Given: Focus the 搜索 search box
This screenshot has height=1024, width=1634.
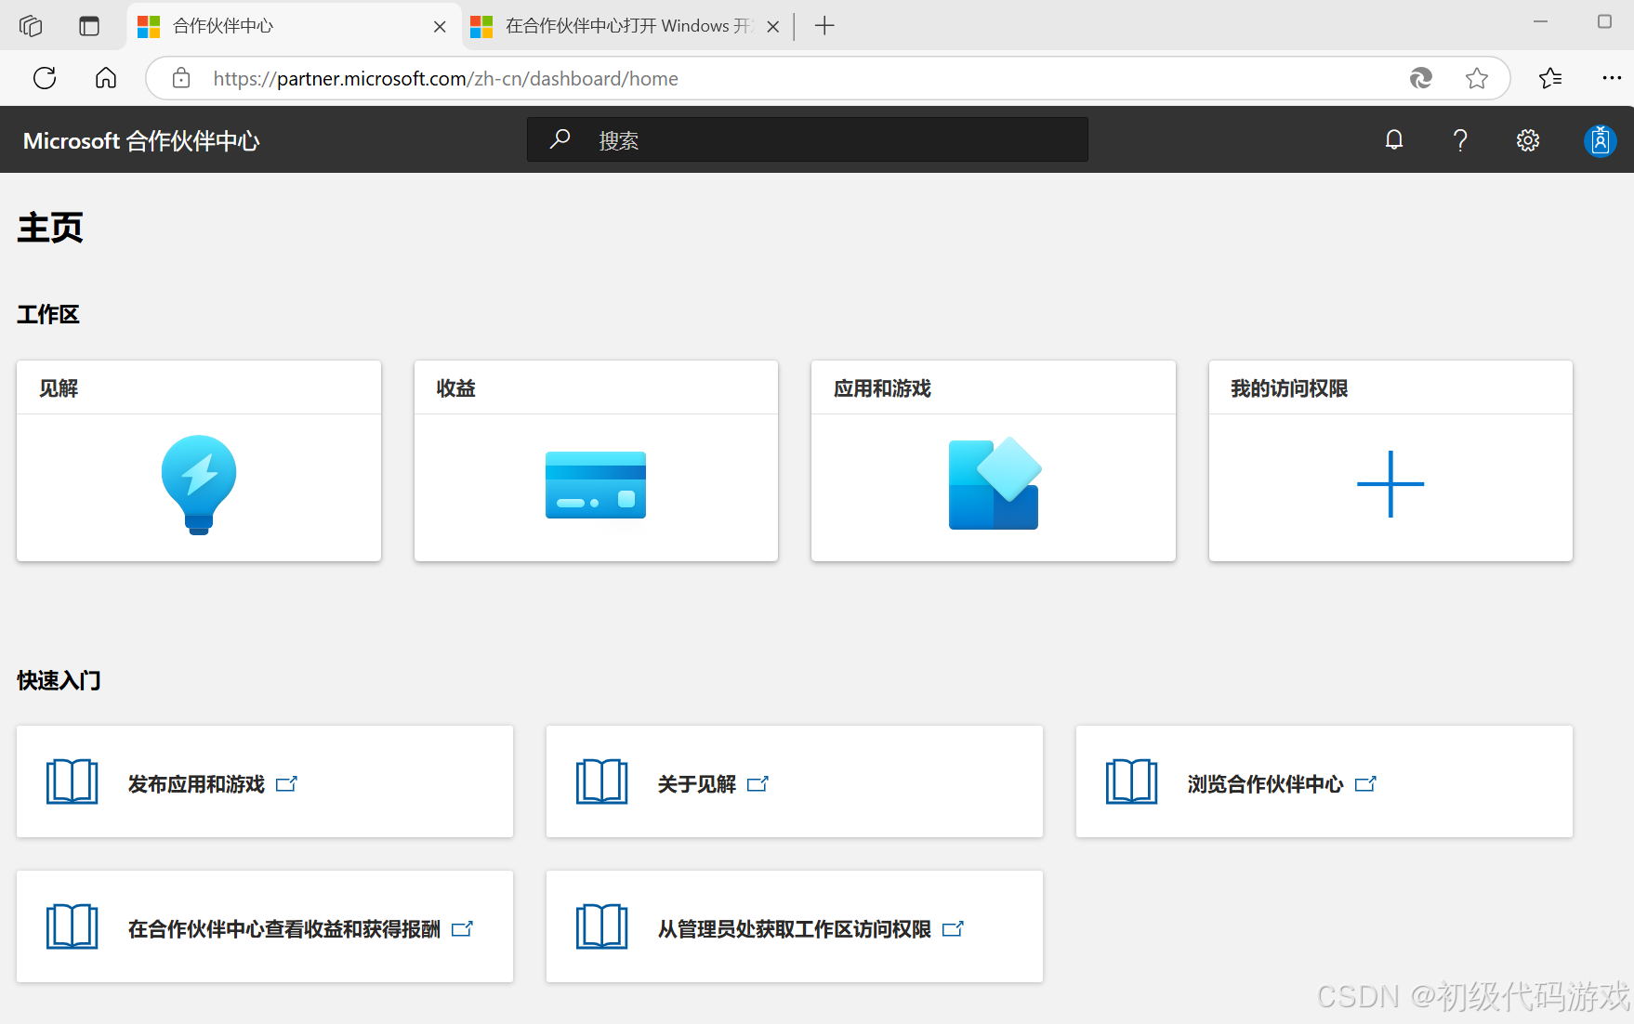Looking at the screenshot, I should click(x=807, y=139).
